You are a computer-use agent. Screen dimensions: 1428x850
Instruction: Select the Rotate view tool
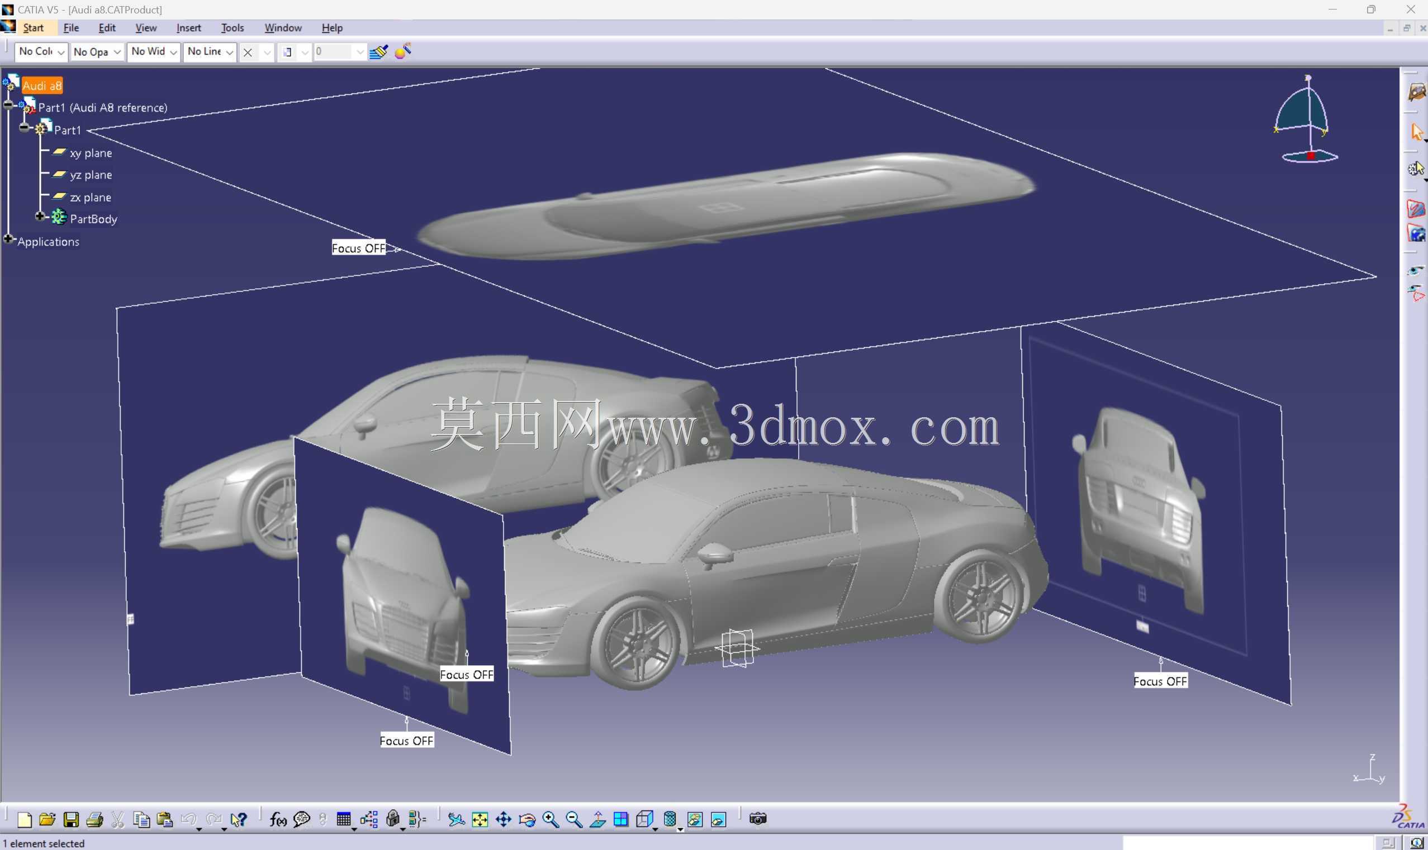pyautogui.click(x=527, y=820)
